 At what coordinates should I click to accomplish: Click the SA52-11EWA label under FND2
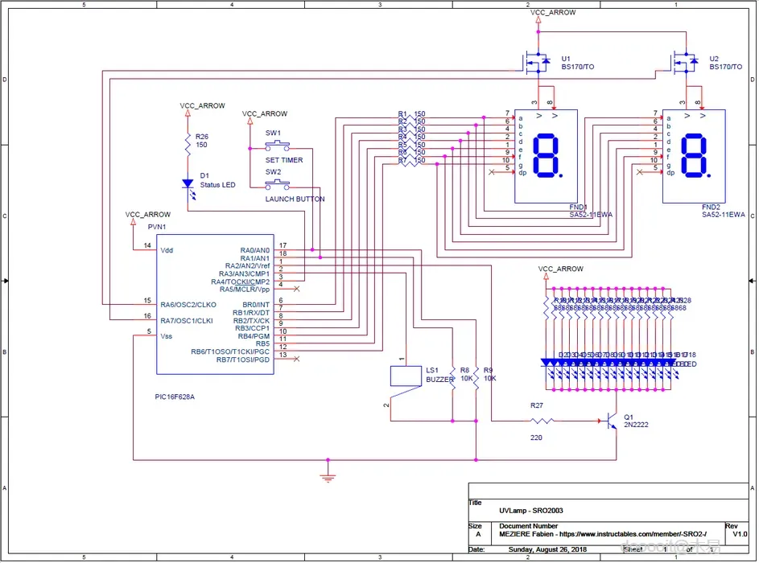(x=724, y=214)
